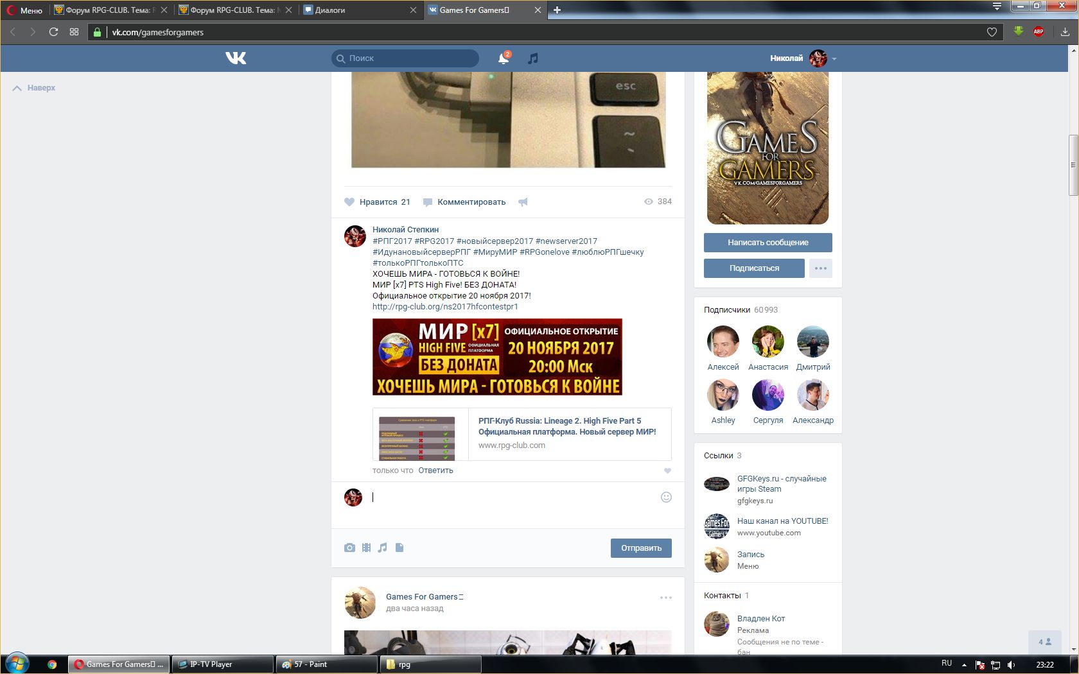Open GFGKeys.ru link in Ссылки
The width and height of the screenshot is (1079, 674).
tap(782, 484)
